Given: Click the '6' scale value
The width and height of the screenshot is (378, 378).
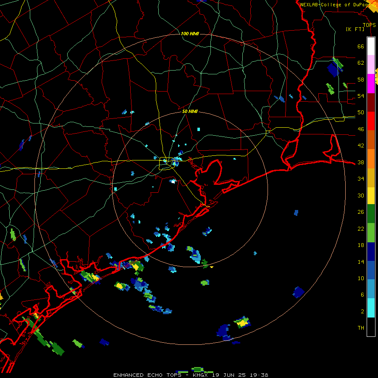Looking at the screenshot, I should (x=362, y=295).
